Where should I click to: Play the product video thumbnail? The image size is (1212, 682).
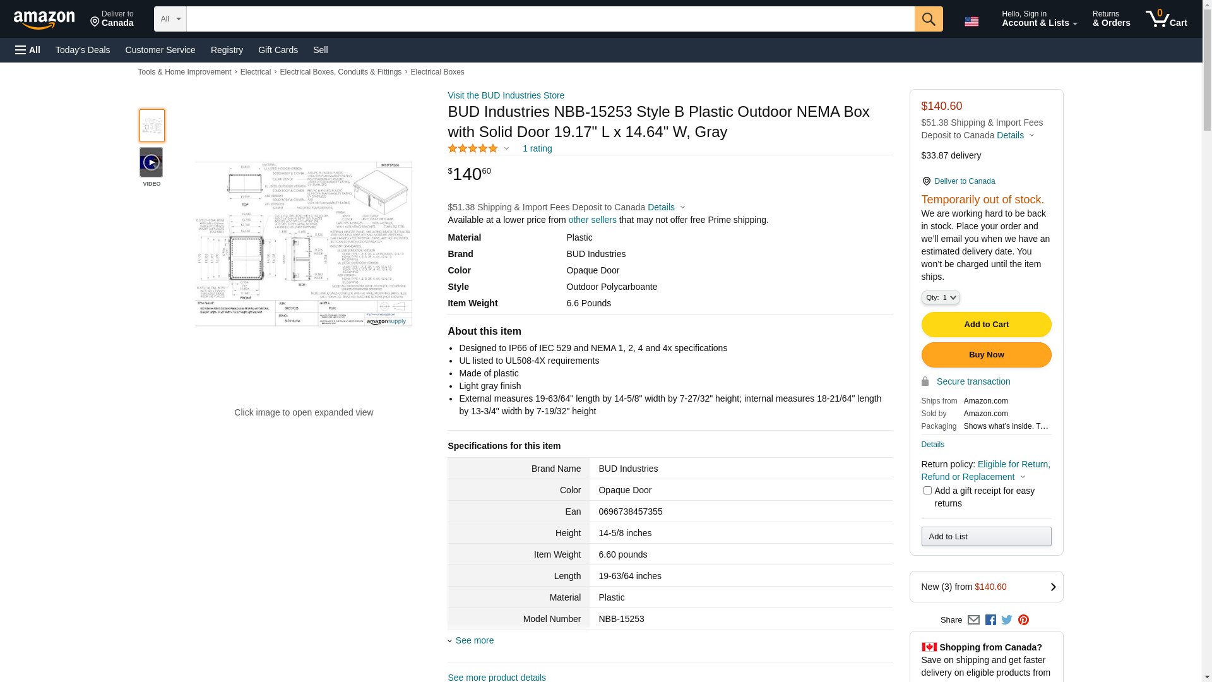[151, 163]
